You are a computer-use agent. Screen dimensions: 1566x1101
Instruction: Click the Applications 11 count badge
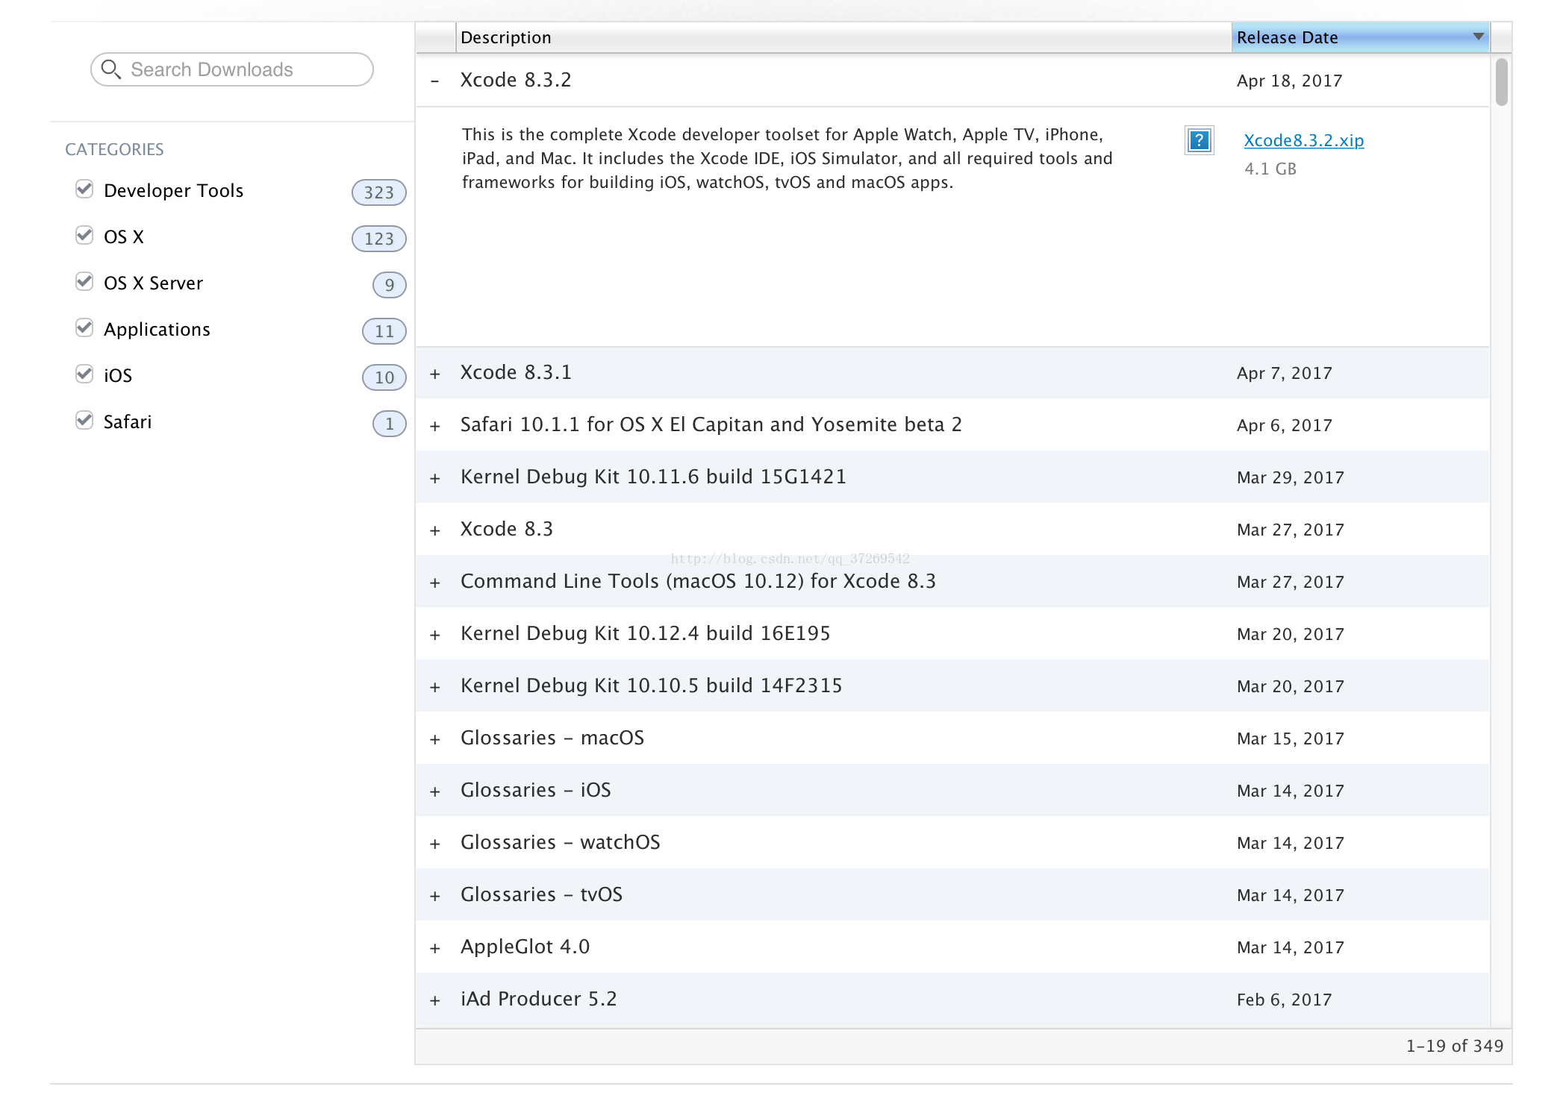tap(384, 331)
